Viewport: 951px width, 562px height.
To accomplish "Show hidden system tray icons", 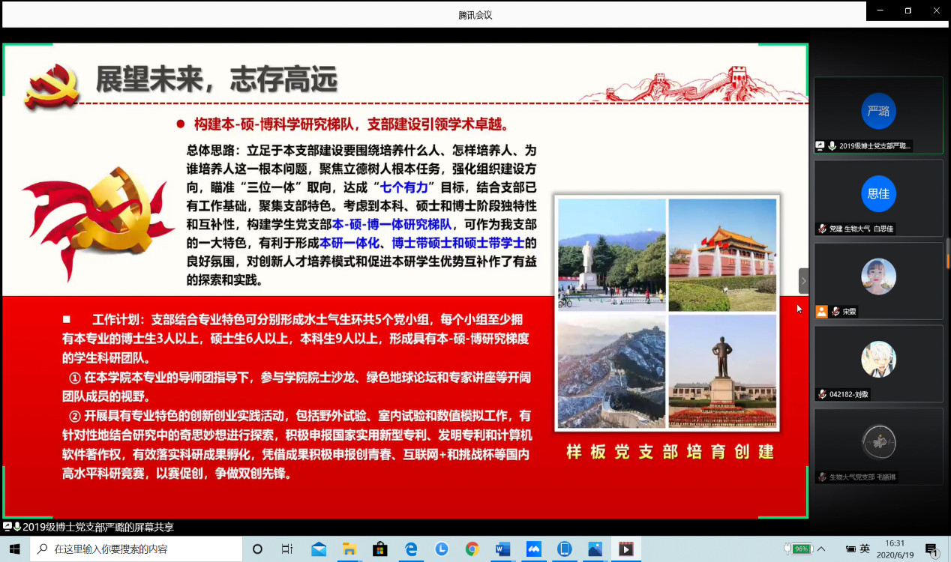I will pyautogui.click(x=822, y=549).
